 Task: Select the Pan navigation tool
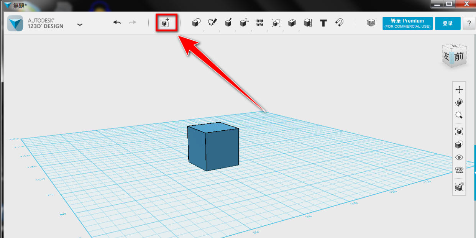click(459, 90)
